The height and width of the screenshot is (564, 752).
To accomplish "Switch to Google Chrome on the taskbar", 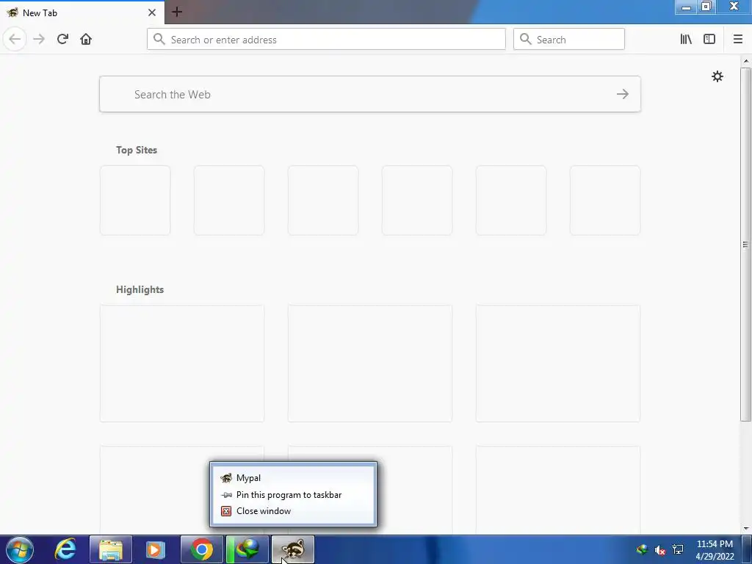I will click(x=202, y=549).
